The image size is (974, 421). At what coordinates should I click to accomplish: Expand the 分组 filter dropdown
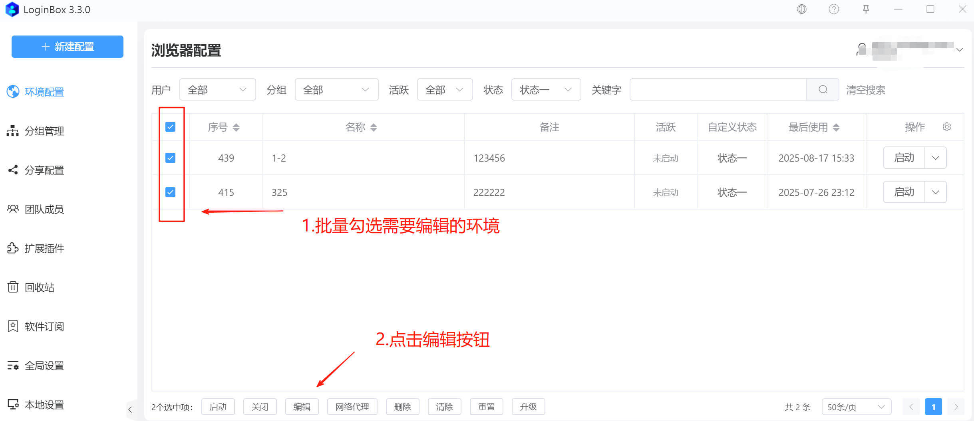[336, 90]
